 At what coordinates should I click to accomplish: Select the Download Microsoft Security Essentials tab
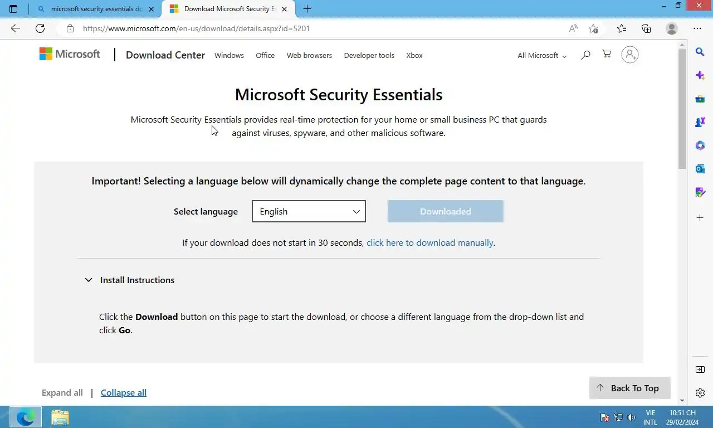pos(228,9)
